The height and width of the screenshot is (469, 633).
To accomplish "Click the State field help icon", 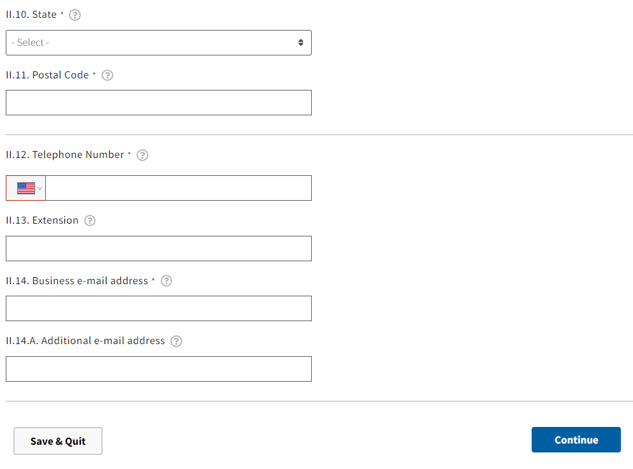I will (x=75, y=15).
